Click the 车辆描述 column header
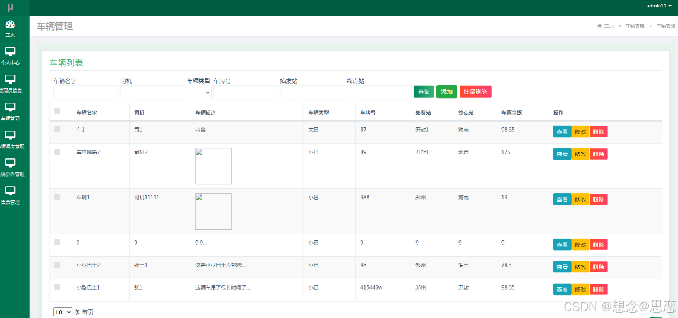 pos(206,113)
